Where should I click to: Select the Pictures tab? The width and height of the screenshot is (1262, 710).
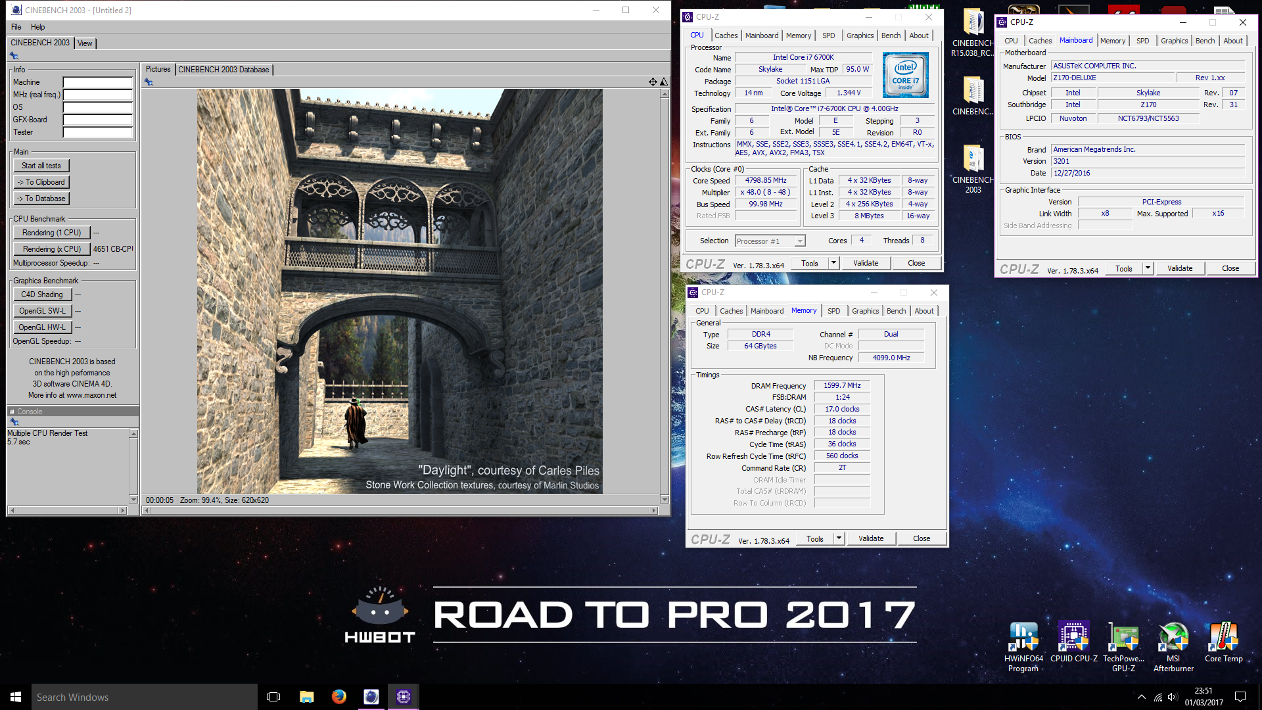pos(158,69)
